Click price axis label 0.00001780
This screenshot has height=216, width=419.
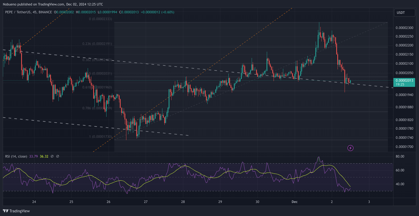pyautogui.click(x=404, y=128)
